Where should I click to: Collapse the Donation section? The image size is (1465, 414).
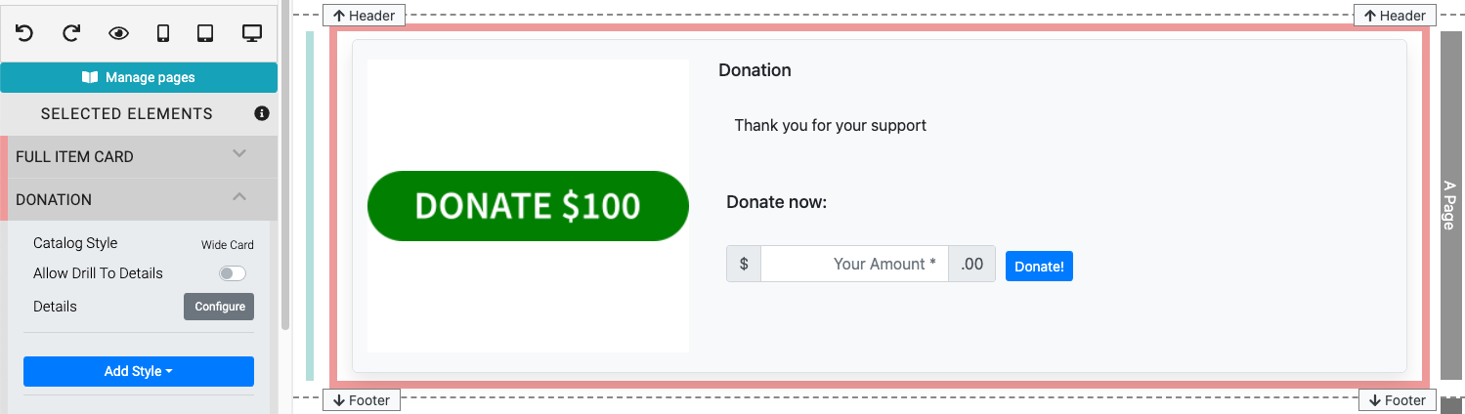(238, 197)
